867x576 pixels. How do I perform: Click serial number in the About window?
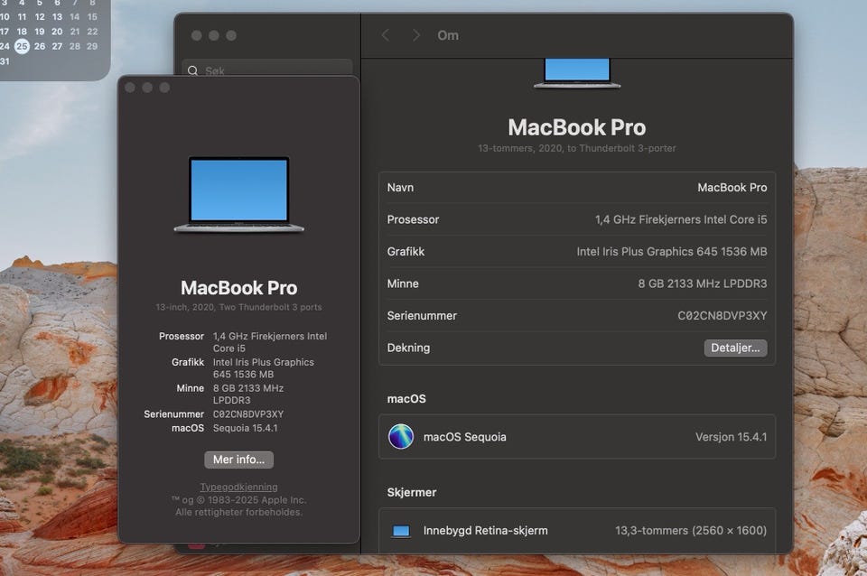tap(248, 414)
